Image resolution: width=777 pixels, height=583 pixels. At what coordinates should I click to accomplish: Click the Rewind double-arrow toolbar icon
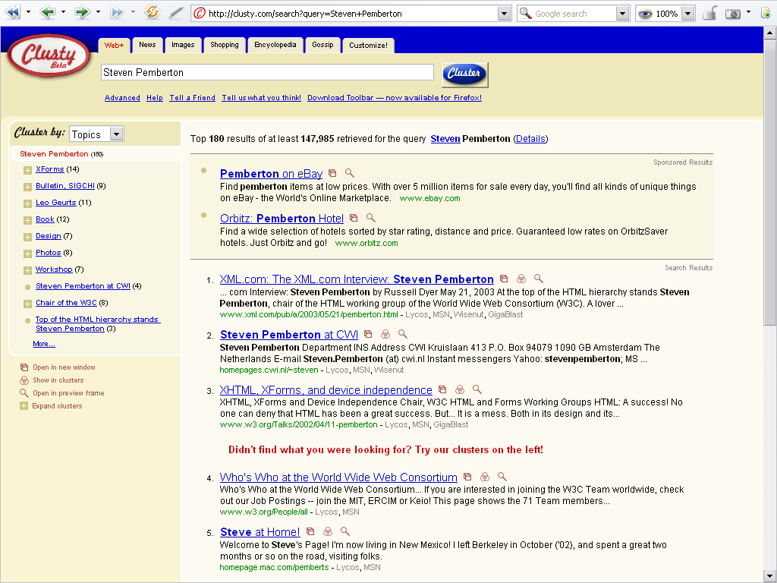13,13
